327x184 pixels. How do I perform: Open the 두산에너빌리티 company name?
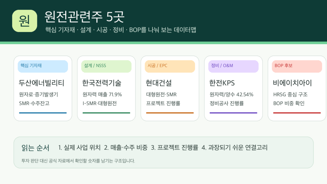point(42,83)
